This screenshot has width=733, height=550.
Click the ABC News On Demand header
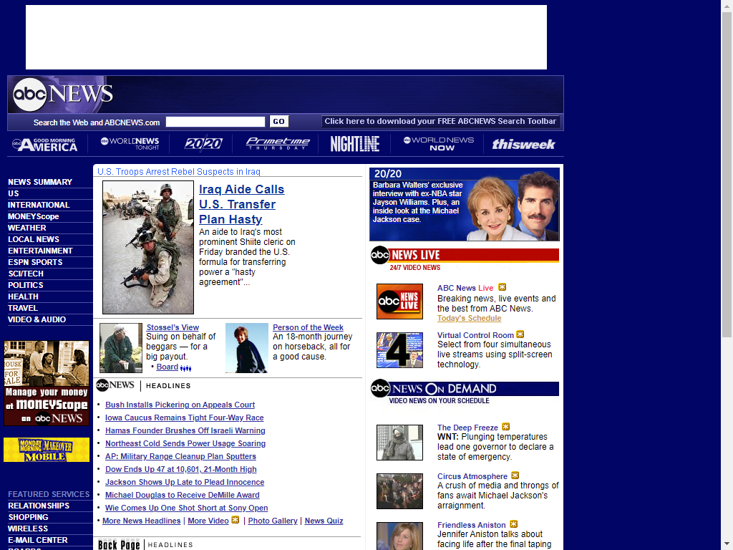465,392
